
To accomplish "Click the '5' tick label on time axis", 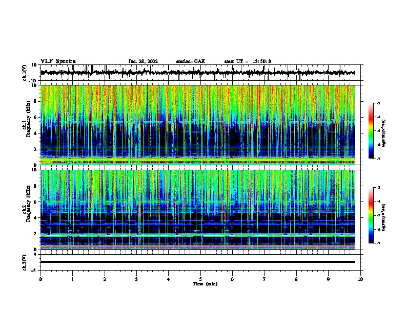I will pyautogui.click(x=200, y=279).
